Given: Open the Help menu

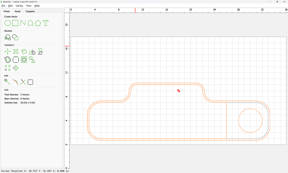Looking at the screenshot, I should coord(37,6).
